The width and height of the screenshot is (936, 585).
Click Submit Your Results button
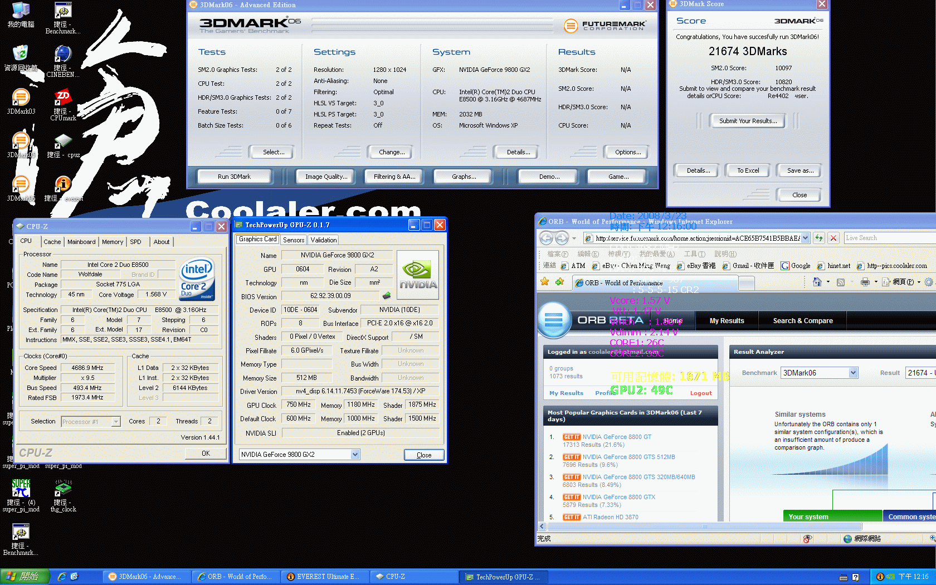(x=748, y=121)
